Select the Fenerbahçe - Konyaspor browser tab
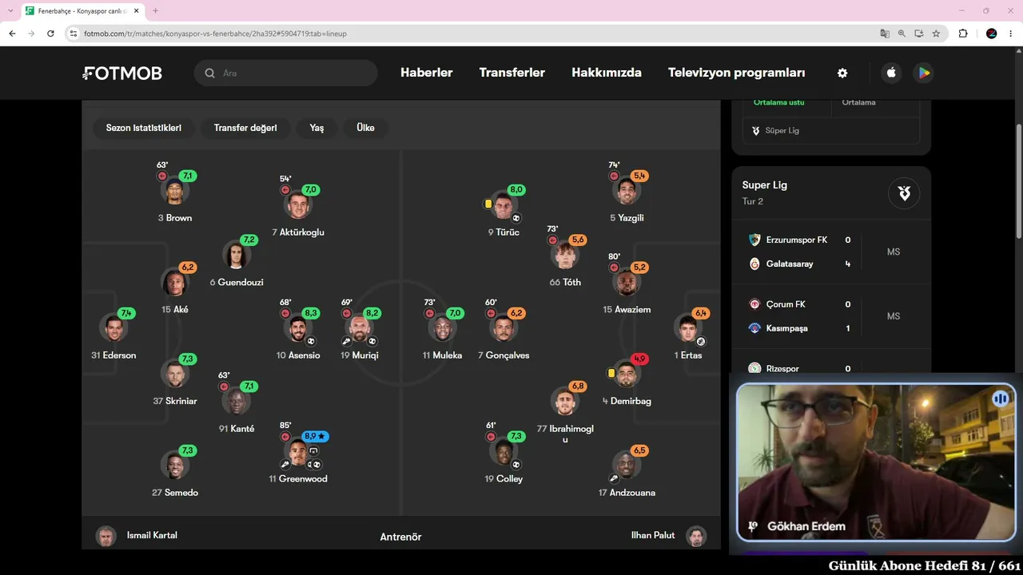 pyautogui.click(x=82, y=11)
